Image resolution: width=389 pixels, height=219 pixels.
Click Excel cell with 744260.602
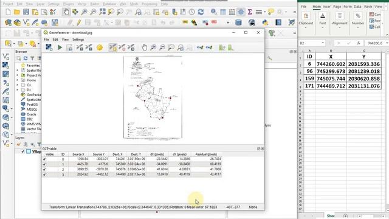331,64
